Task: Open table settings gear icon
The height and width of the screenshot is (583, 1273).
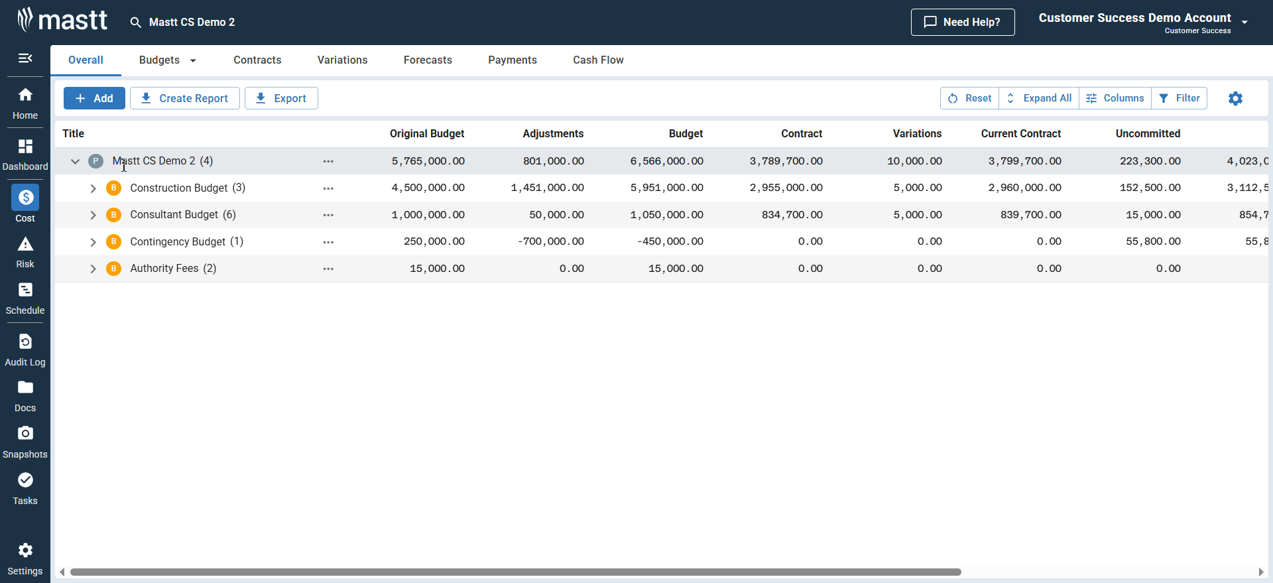Action: [1235, 98]
